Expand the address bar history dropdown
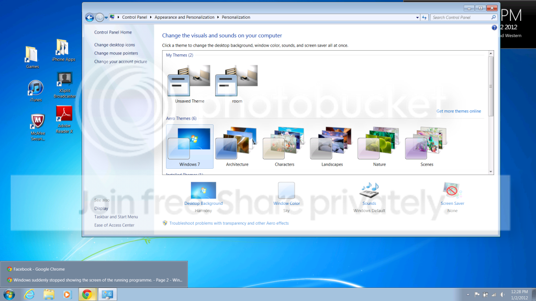The width and height of the screenshot is (536, 301). coord(417,17)
